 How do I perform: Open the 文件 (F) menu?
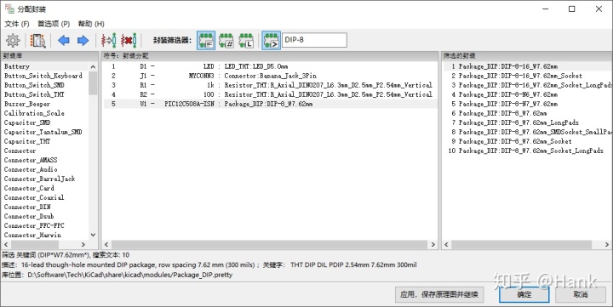point(17,24)
